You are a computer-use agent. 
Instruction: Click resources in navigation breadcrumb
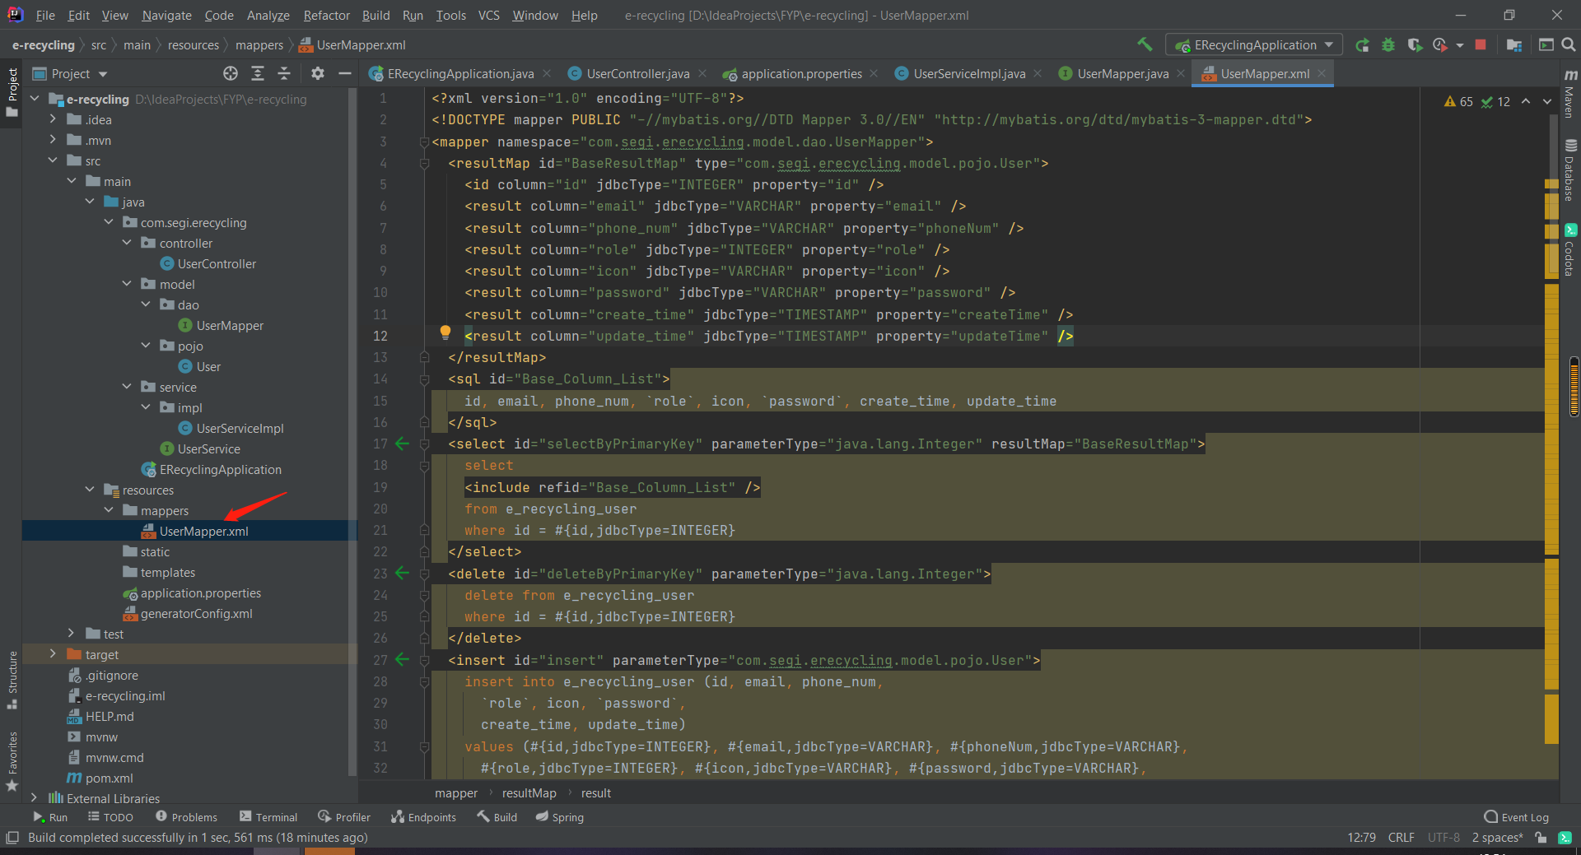pyautogui.click(x=194, y=45)
